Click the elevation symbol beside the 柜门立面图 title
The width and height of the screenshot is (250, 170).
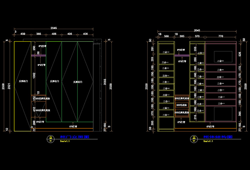point(50,138)
